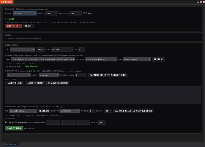Viewport: 205px width, 147px height.
Task: Focus the system Name text field
Action: [x=62, y=49]
